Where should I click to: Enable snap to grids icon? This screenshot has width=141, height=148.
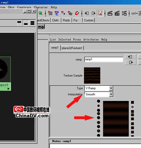click(50, 13)
